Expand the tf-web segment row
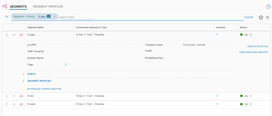The width and height of the screenshot is (272, 116). click(14, 104)
